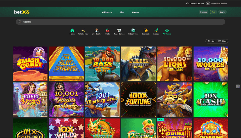This screenshot has height=138, width=241.
Task: Click the Log In button
Action: (x=222, y=12)
